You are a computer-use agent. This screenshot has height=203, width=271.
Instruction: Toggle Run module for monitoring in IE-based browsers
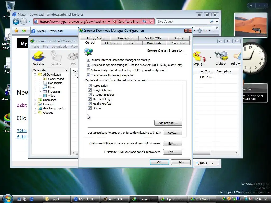tap(88, 65)
